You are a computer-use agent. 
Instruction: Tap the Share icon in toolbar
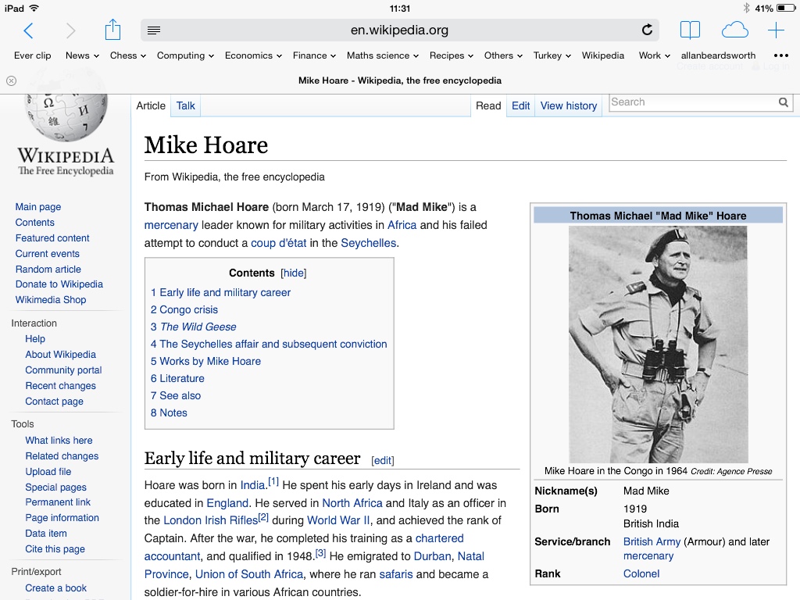(112, 30)
